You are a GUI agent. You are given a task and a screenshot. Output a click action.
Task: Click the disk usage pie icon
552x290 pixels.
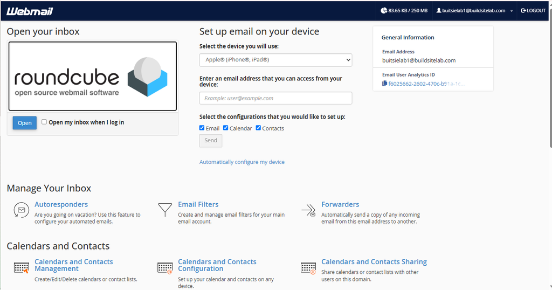[384, 11]
